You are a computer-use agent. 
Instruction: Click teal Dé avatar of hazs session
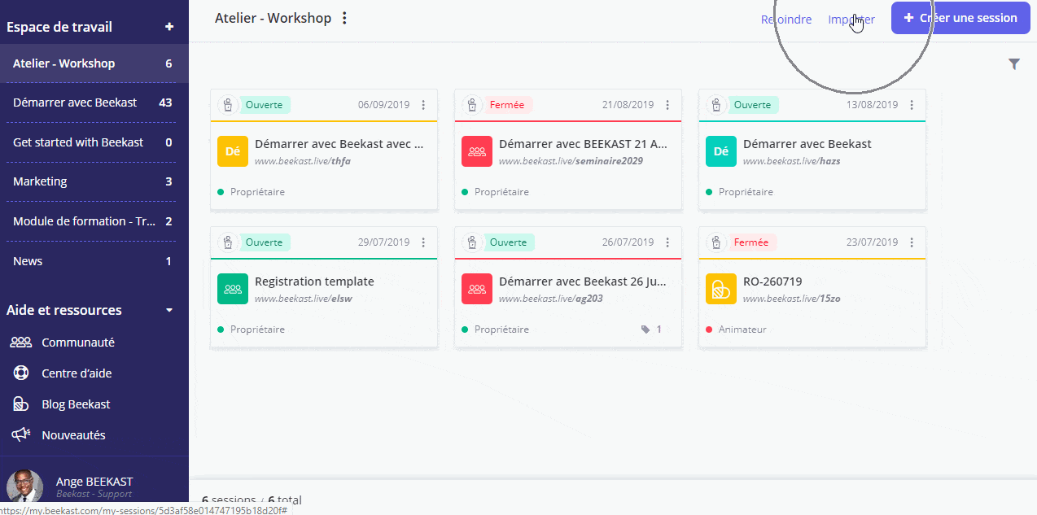click(x=721, y=151)
